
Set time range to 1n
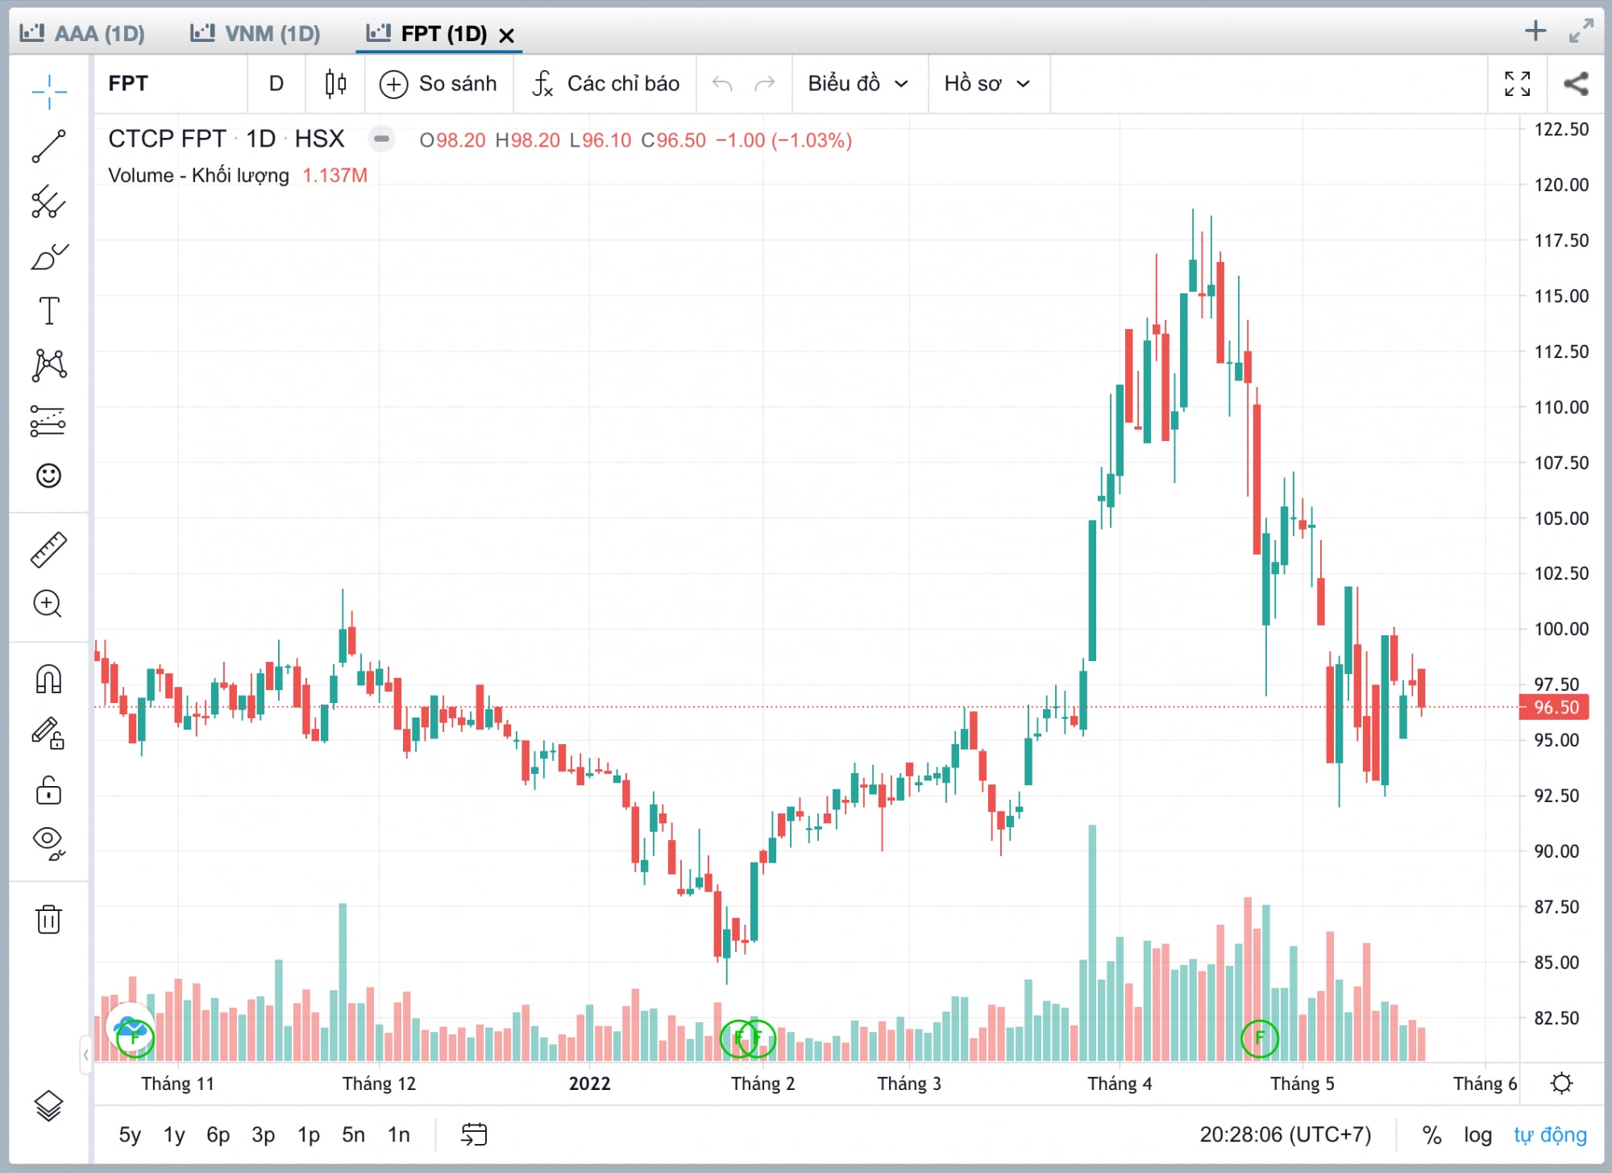pyautogui.click(x=399, y=1134)
